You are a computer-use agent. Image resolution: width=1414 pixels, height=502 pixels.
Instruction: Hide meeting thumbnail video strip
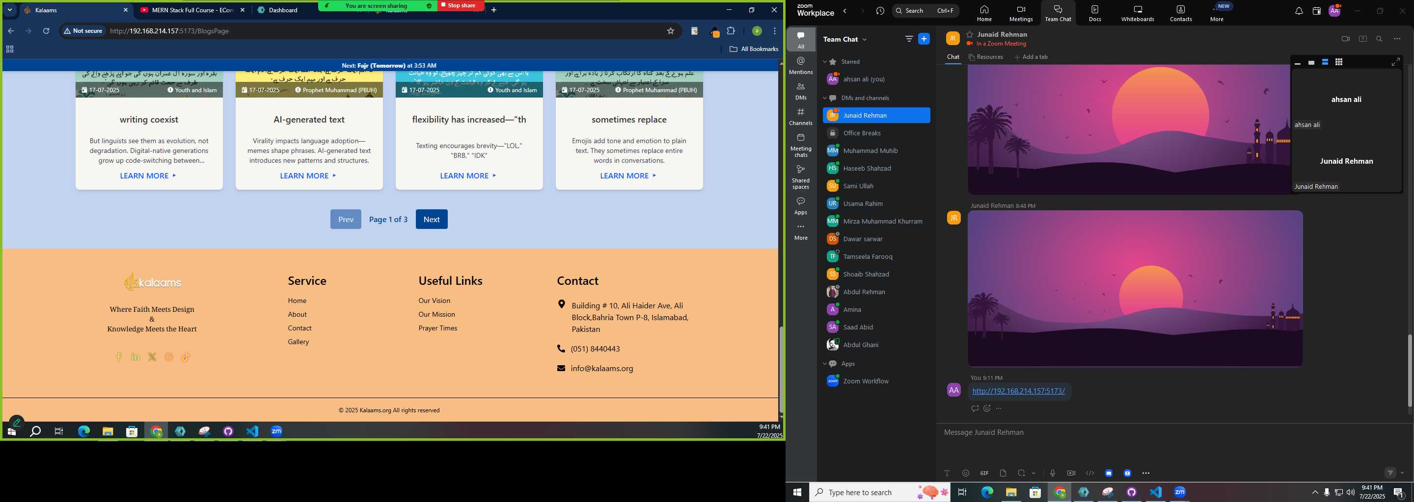coord(1298,63)
